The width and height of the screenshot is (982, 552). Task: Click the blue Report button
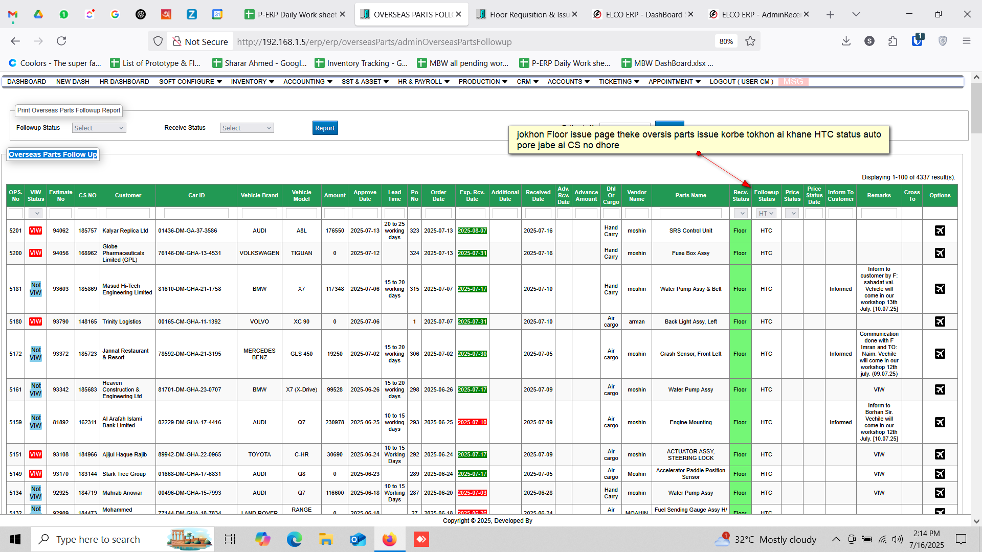(x=325, y=128)
